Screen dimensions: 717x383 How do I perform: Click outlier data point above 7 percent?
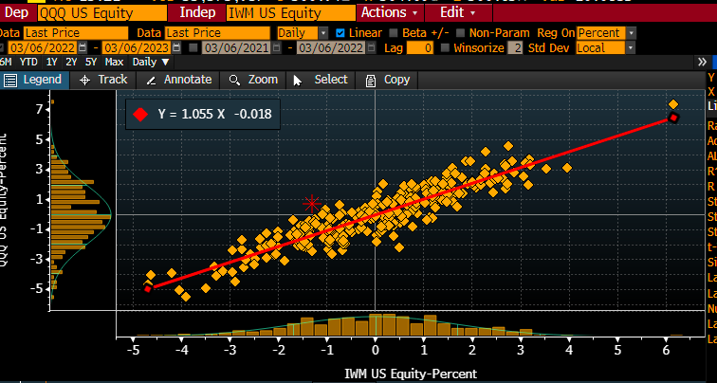point(673,104)
